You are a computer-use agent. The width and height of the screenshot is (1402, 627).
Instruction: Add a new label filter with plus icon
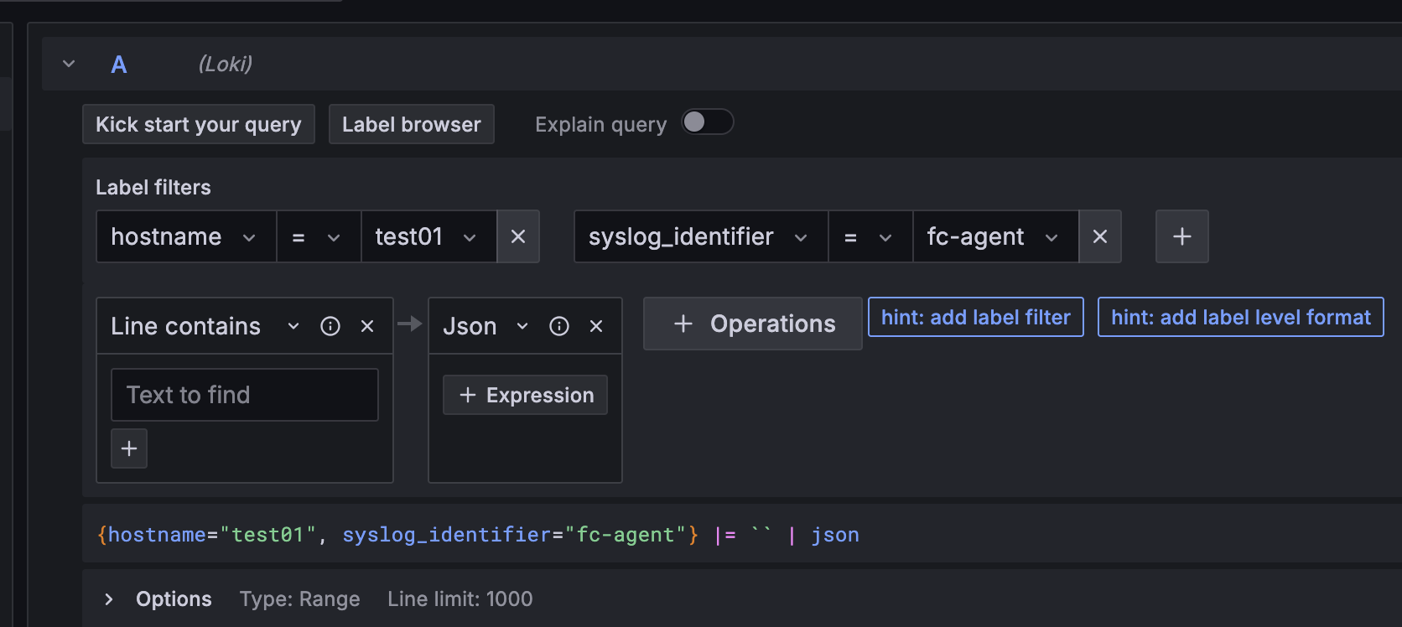click(x=1181, y=237)
